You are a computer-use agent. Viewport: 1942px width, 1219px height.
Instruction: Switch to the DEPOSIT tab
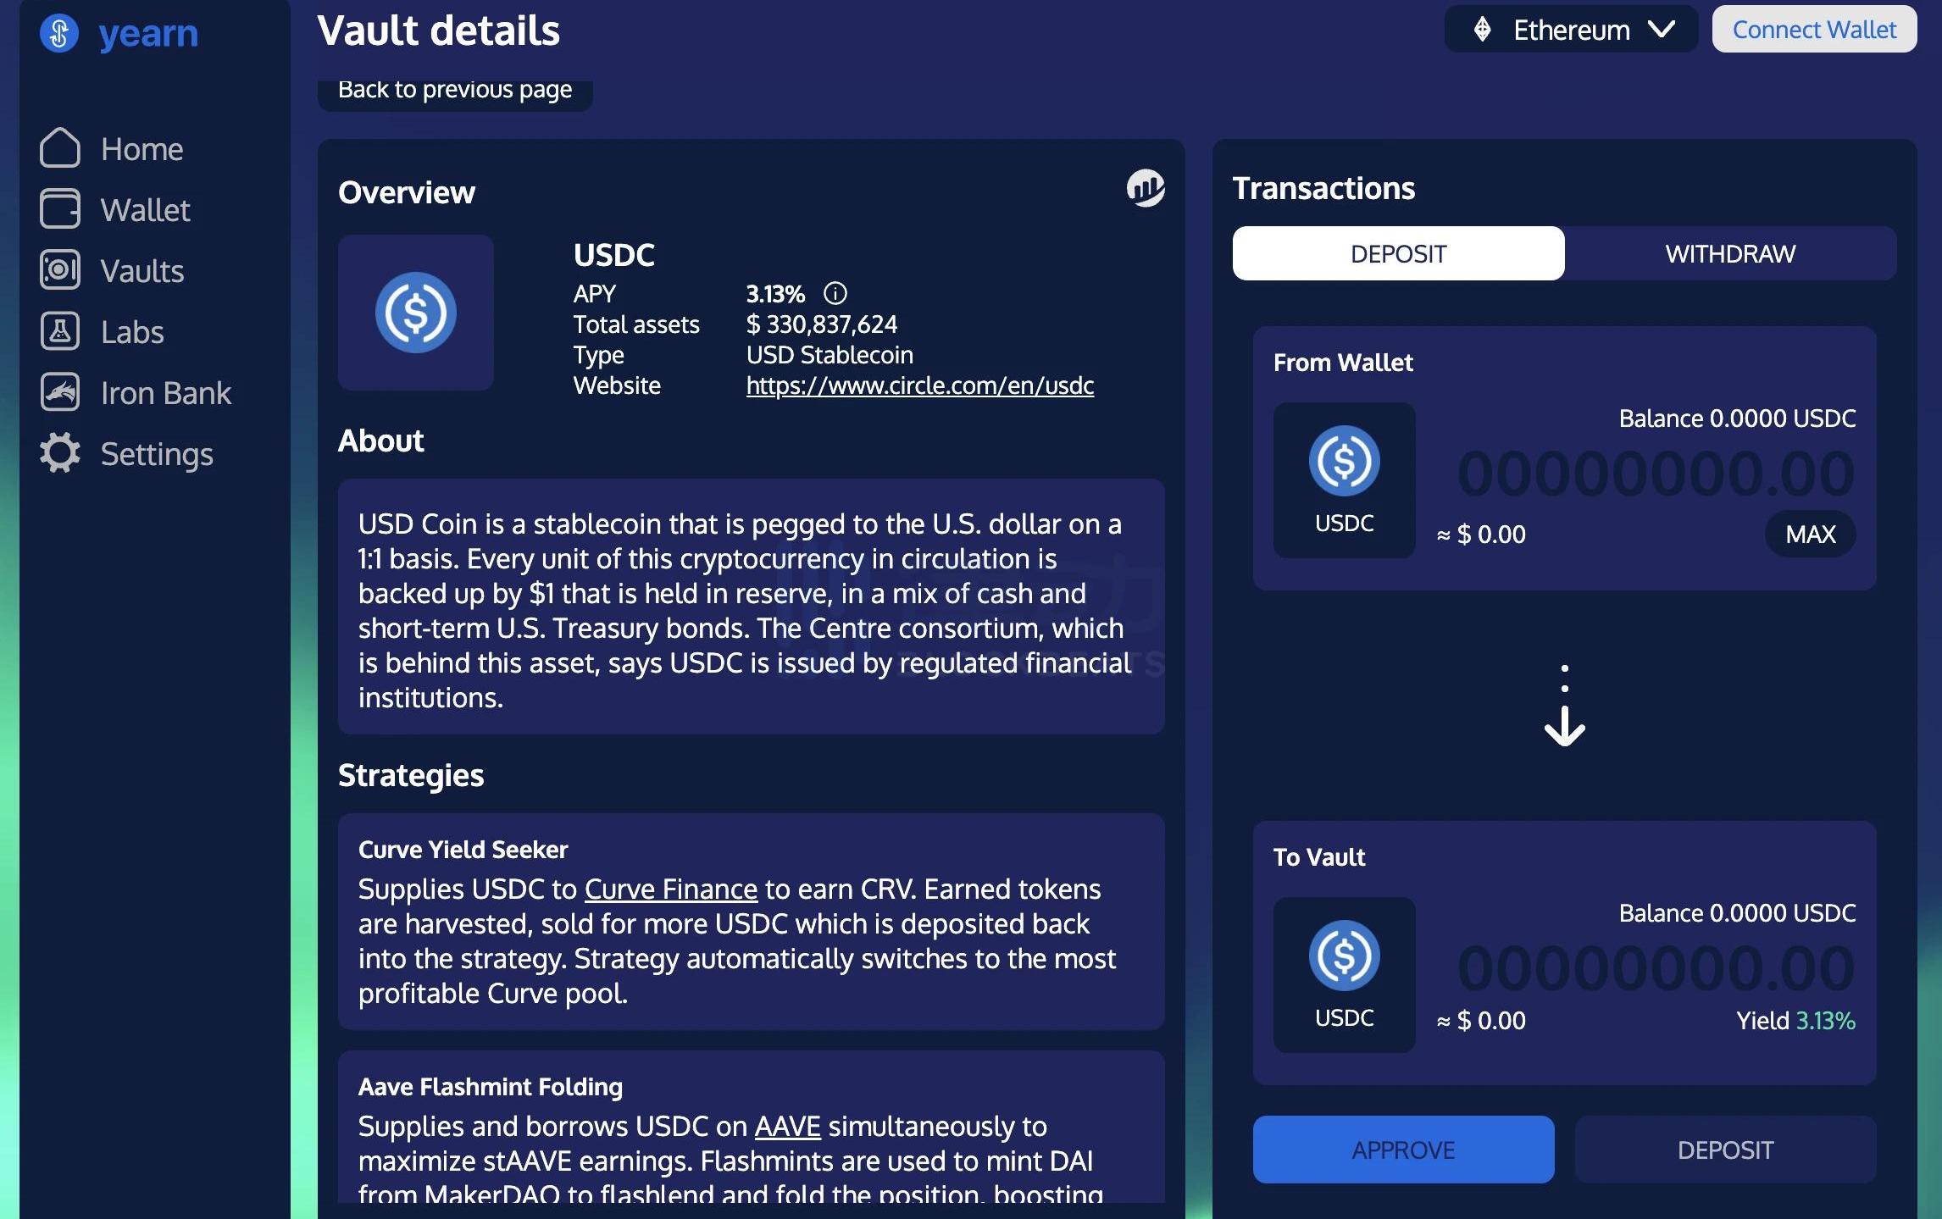(1398, 253)
